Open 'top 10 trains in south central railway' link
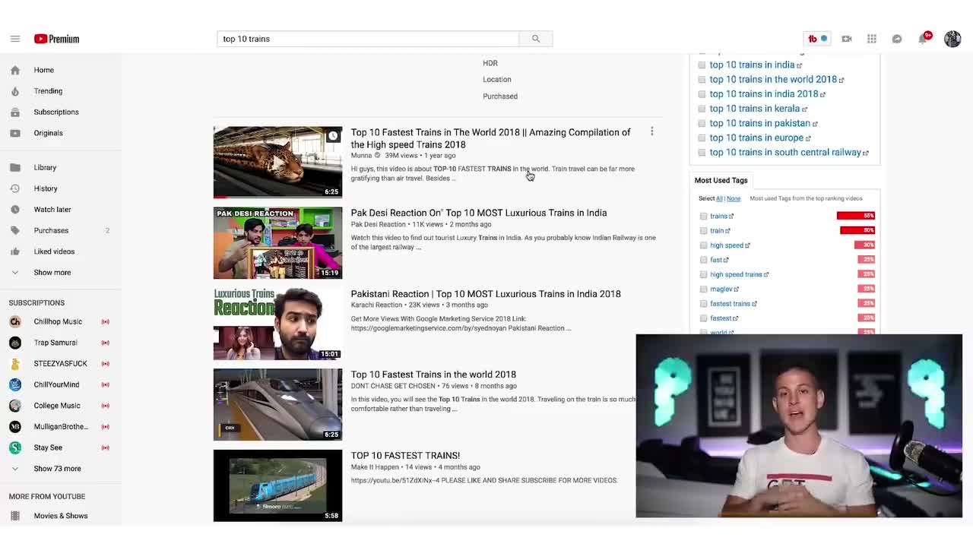Viewport: 973px width, 547px height. click(785, 153)
